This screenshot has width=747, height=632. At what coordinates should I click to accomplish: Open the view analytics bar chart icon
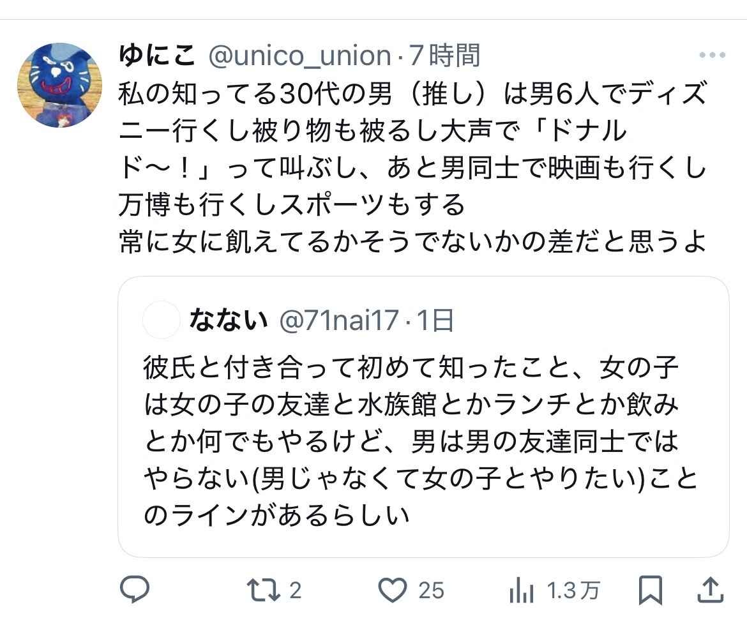(x=522, y=591)
